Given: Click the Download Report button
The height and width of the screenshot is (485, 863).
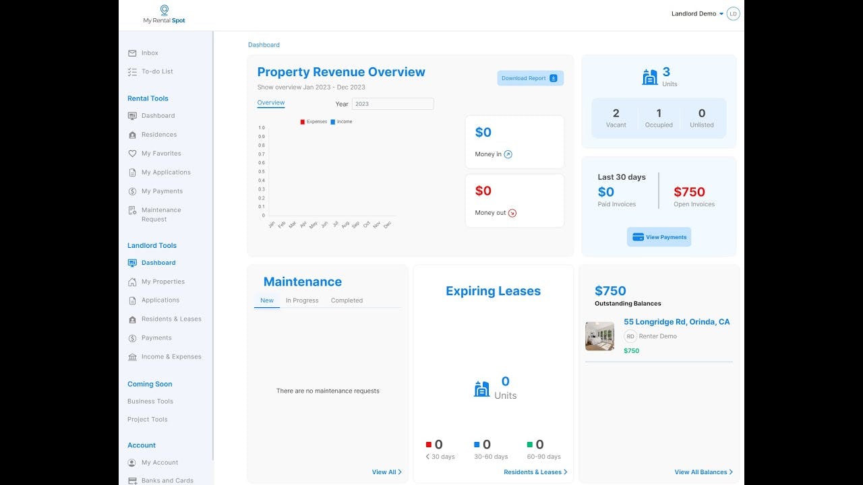Looking at the screenshot, I should tap(530, 77).
